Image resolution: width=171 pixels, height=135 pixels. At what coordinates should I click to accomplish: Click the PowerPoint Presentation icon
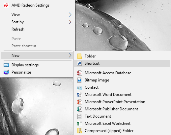pyautogui.click(x=79, y=102)
